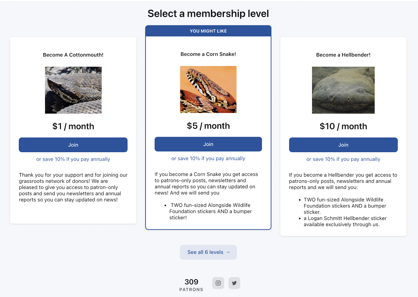Join the $10 Hellbender membership
418x297 pixels.
(x=343, y=145)
